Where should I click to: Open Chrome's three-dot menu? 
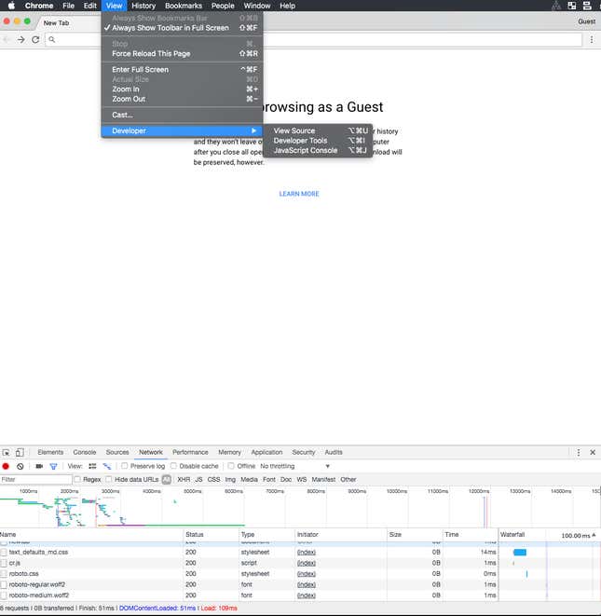(592, 40)
